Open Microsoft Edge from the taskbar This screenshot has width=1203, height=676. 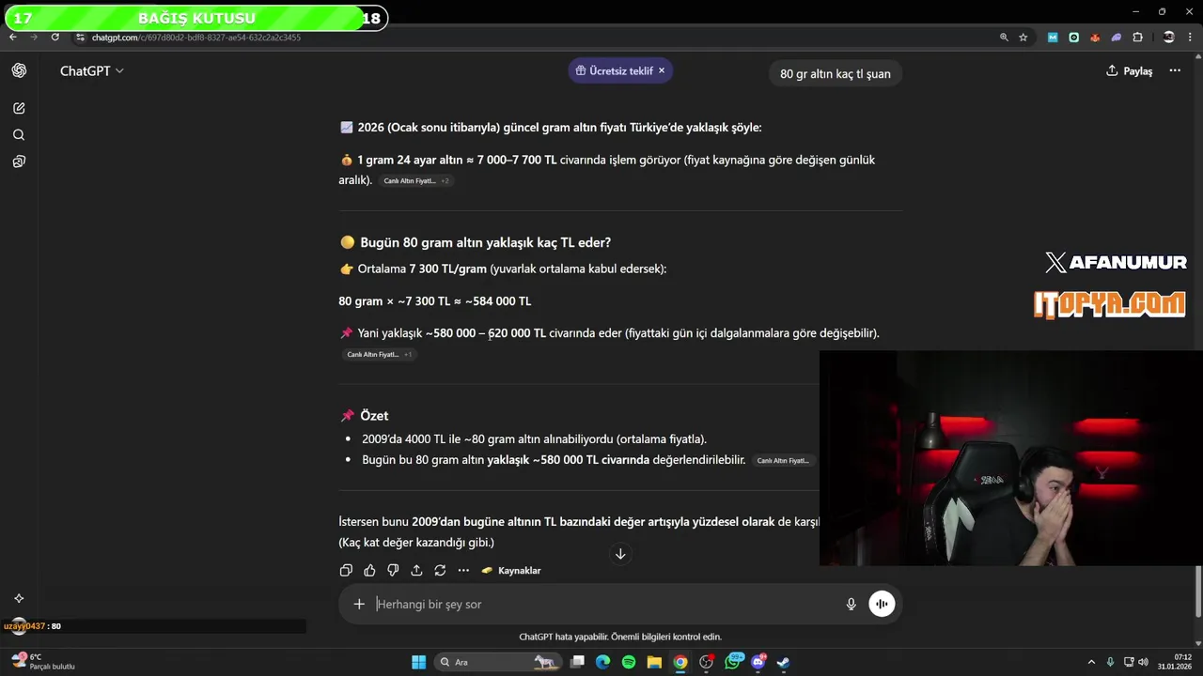(x=603, y=662)
